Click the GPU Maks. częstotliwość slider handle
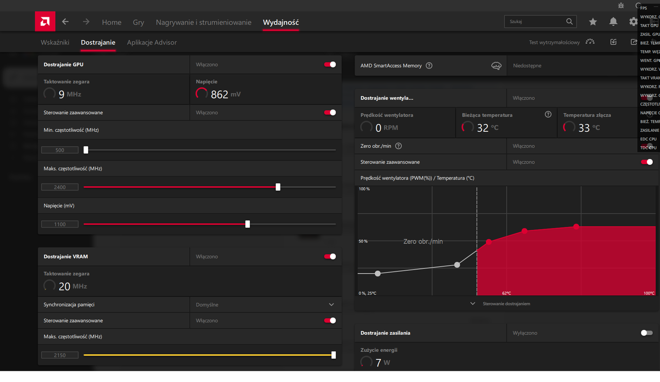The image size is (660, 382). coord(278,187)
